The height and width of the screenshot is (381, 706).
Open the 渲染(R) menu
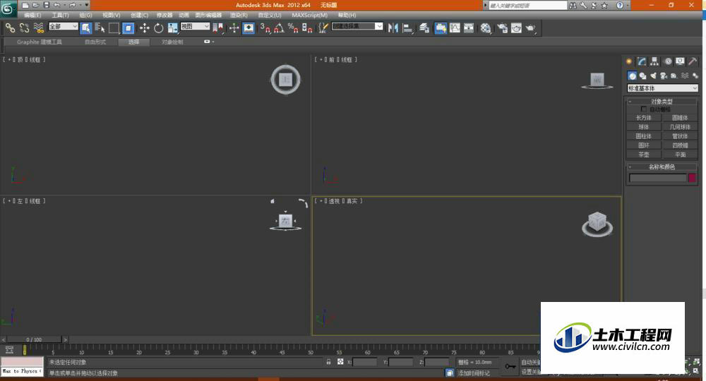coord(239,16)
